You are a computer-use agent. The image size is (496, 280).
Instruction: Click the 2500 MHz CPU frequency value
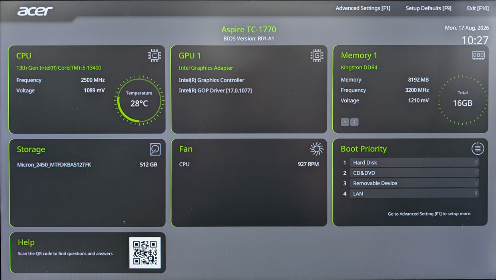(93, 80)
